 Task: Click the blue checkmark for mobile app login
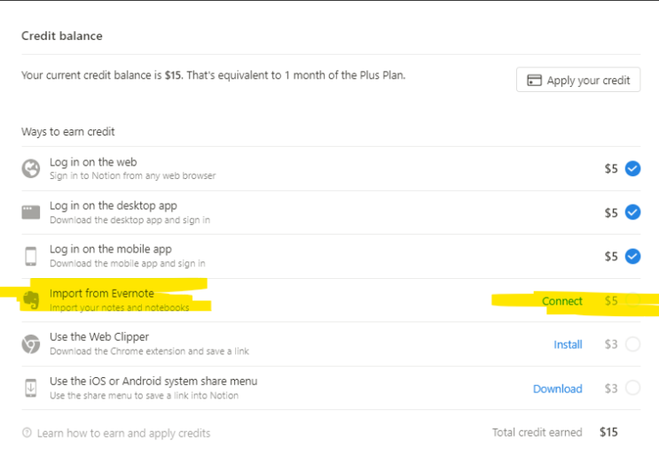point(632,256)
